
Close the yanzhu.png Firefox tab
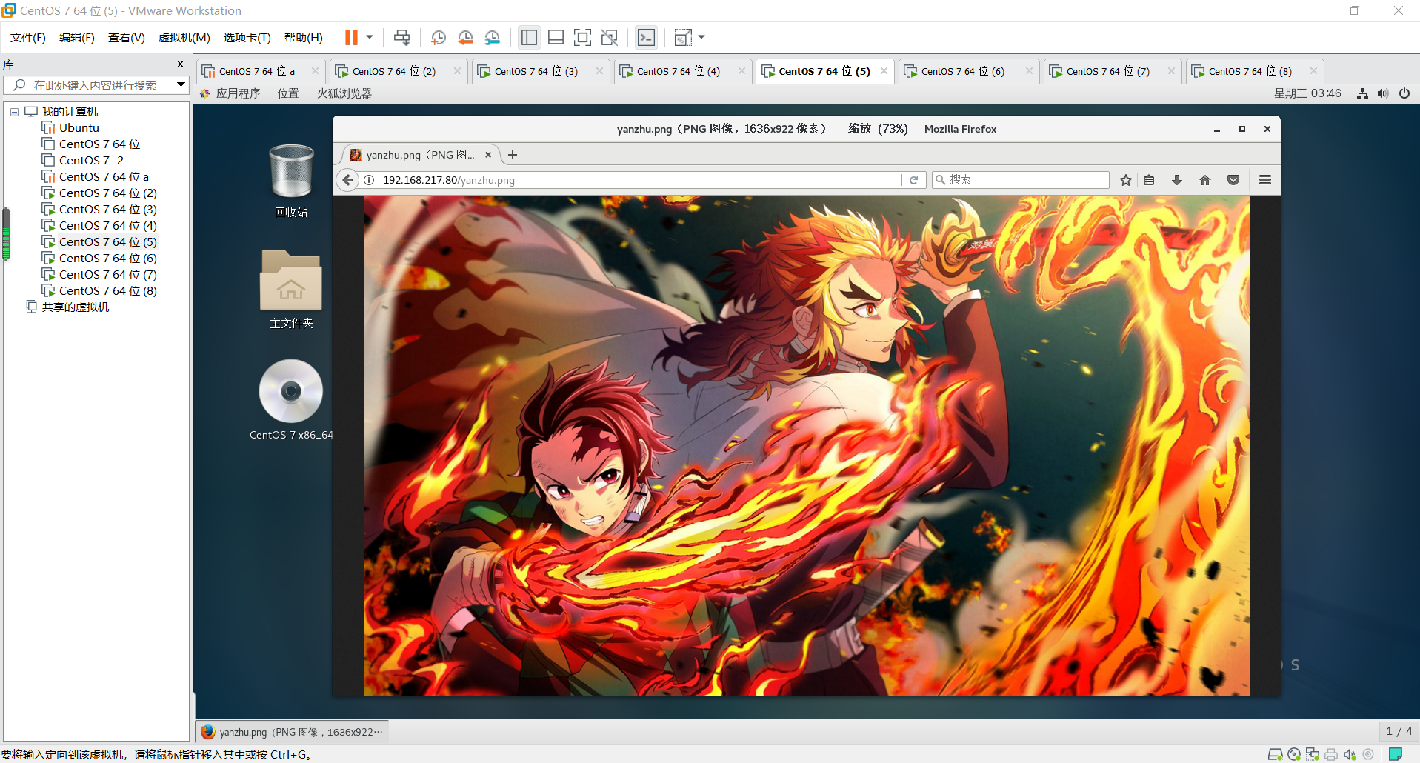click(x=488, y=155)
